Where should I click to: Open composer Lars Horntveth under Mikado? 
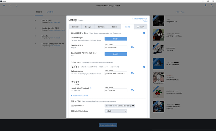(55, 38)
